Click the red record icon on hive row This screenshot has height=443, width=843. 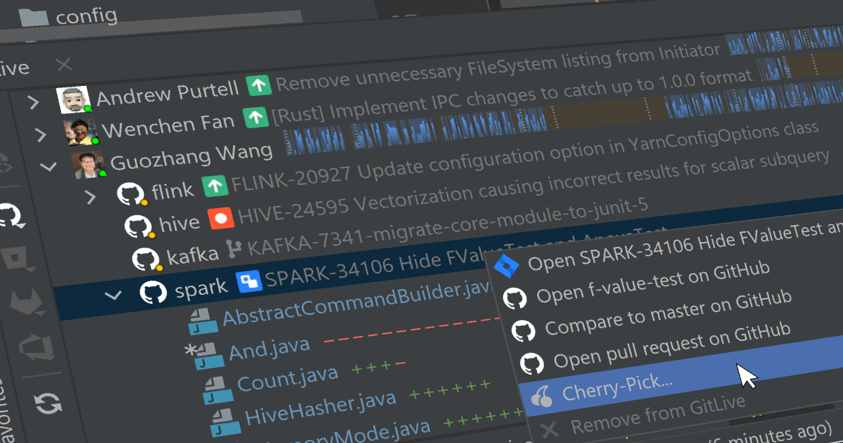coord(221,218)
